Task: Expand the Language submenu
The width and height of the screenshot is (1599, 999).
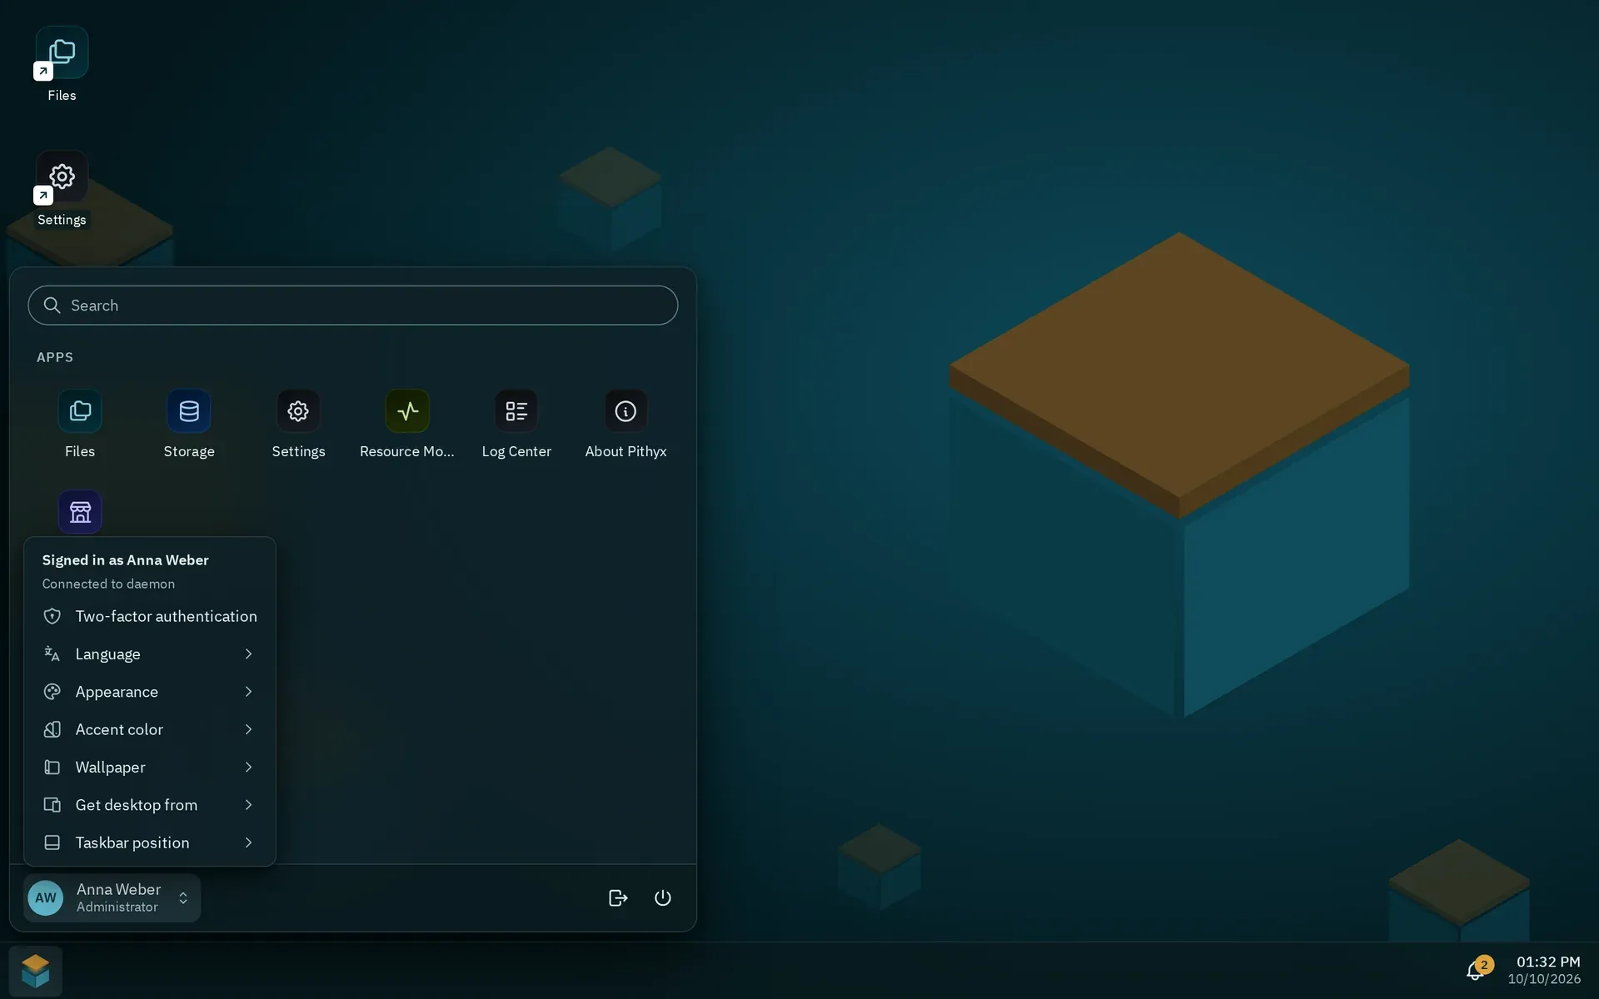Action: (150, 654)
